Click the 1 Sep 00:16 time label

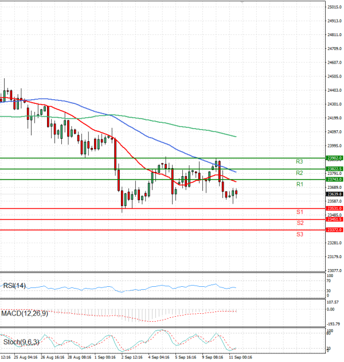[x=105, y=357]
